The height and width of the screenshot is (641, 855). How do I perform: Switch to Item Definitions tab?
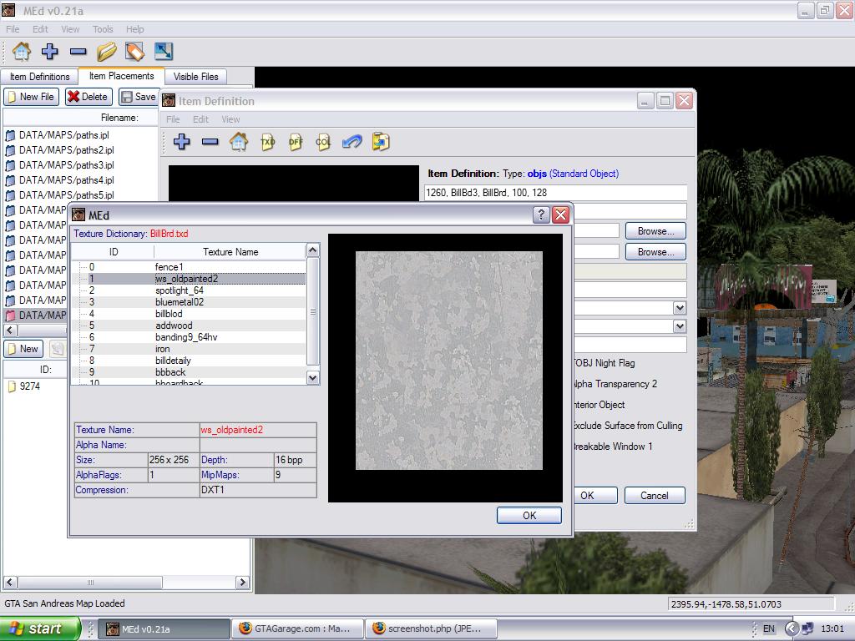40,77
